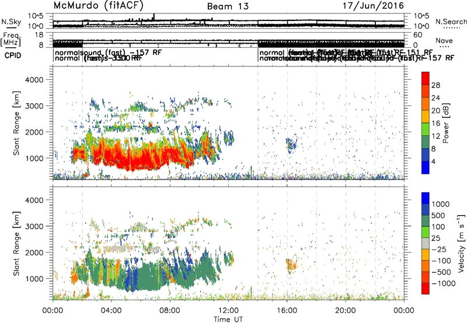Click the "28" label on the Power scale

click(435, 85)
